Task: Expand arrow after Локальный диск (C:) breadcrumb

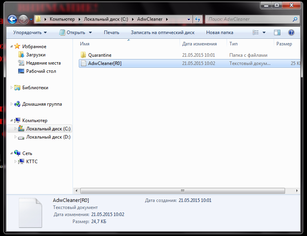Action: pos(133,19)
